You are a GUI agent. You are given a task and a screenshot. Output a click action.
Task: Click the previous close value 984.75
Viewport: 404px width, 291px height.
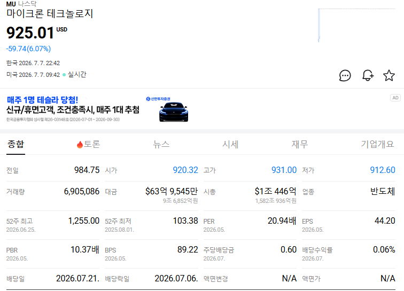click(x=87, y=170)
